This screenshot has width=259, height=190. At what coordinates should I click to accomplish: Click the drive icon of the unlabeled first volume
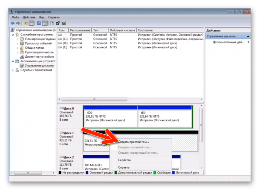60,35
